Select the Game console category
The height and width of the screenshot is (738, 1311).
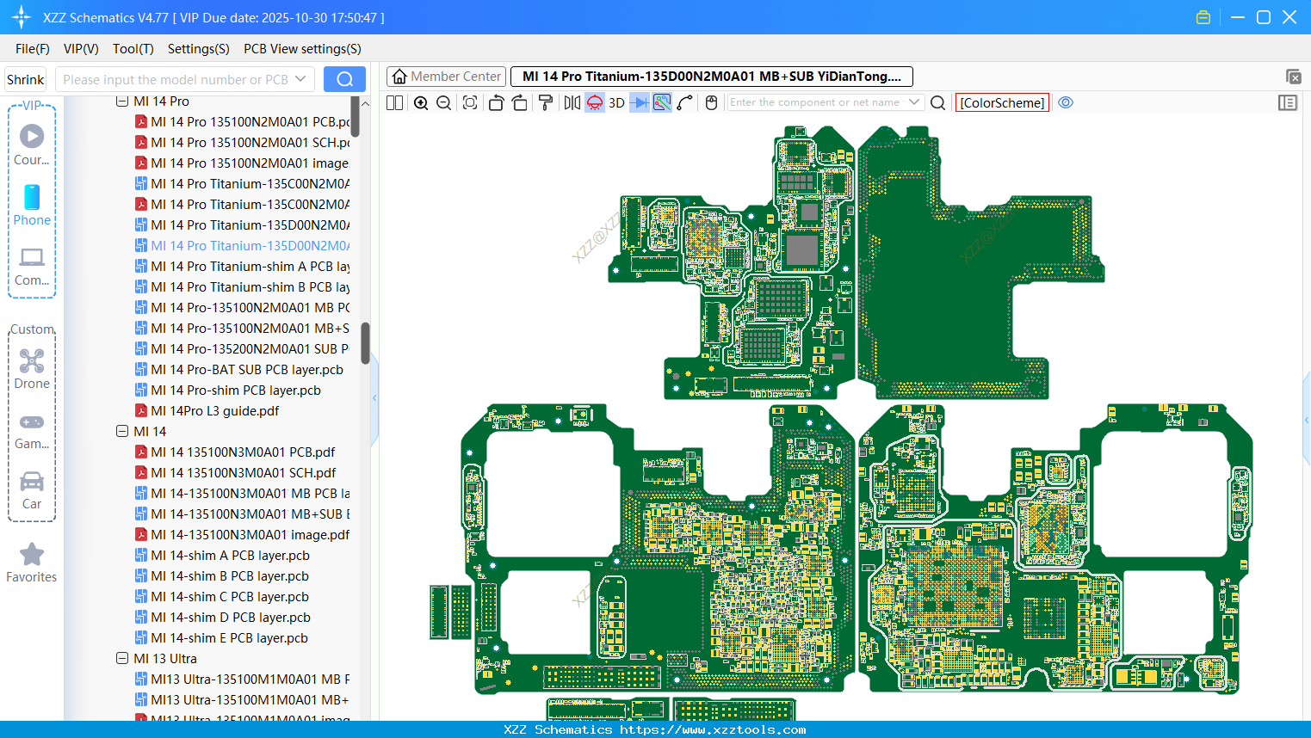[x=32, y=430]
